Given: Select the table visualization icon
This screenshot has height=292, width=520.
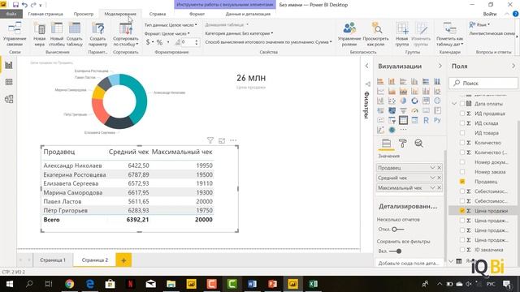Looking at the screenshot, I should (403, 120).
